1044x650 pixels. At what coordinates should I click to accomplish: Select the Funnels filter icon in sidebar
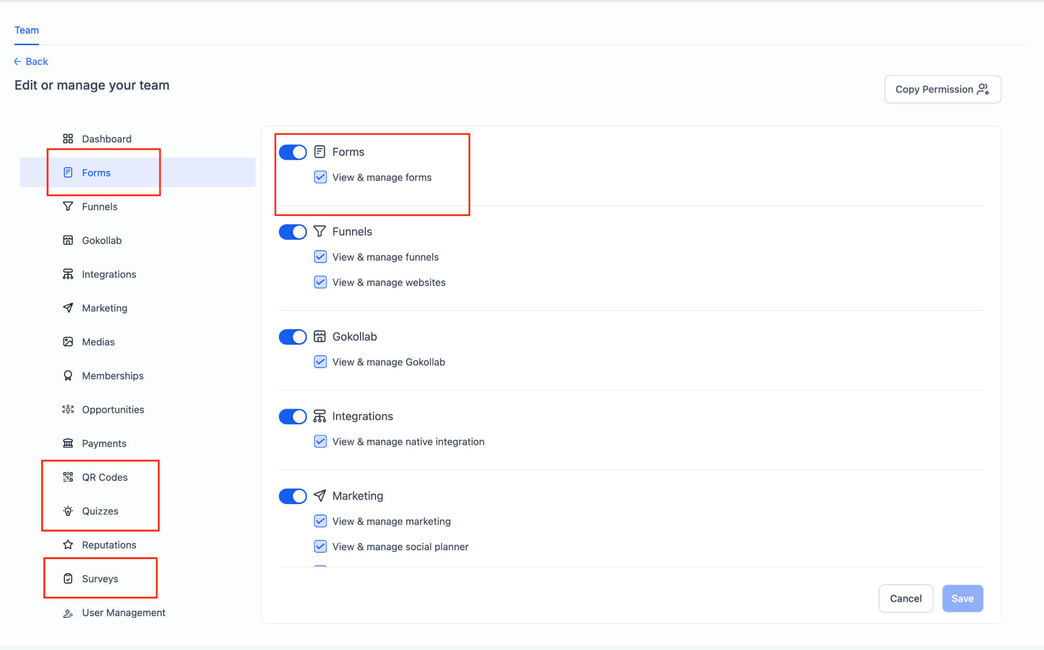[x=68, y=206]
